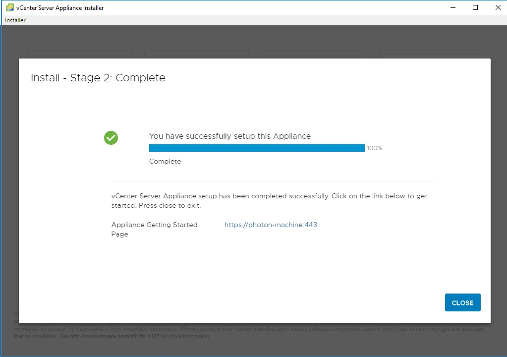Maximize the installer window
Viewport: 507px width, 357px height.
point(475,7)
